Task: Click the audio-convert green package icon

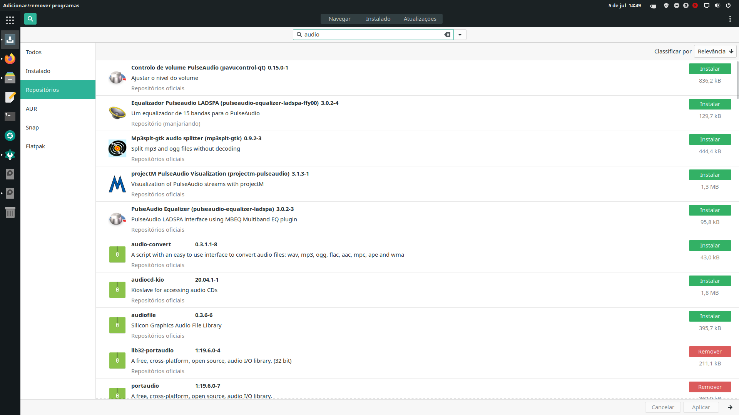Action: coord(117,254)
